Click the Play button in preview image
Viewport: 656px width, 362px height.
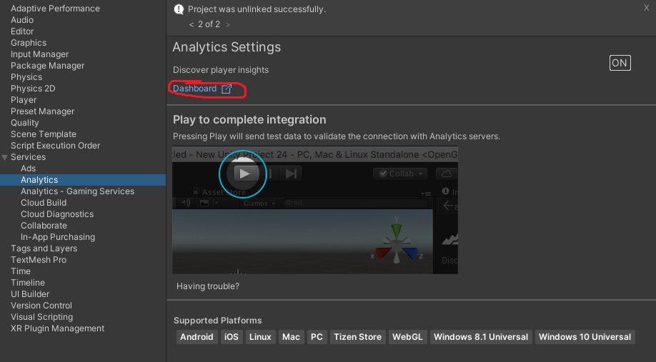pos(244,174)
